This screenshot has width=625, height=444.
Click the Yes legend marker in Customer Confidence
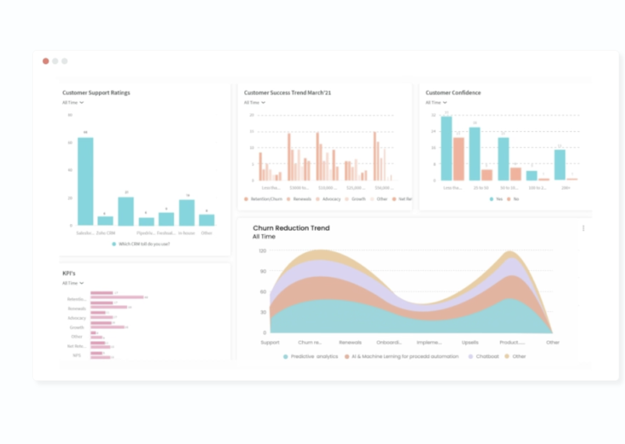pos(491,198)
